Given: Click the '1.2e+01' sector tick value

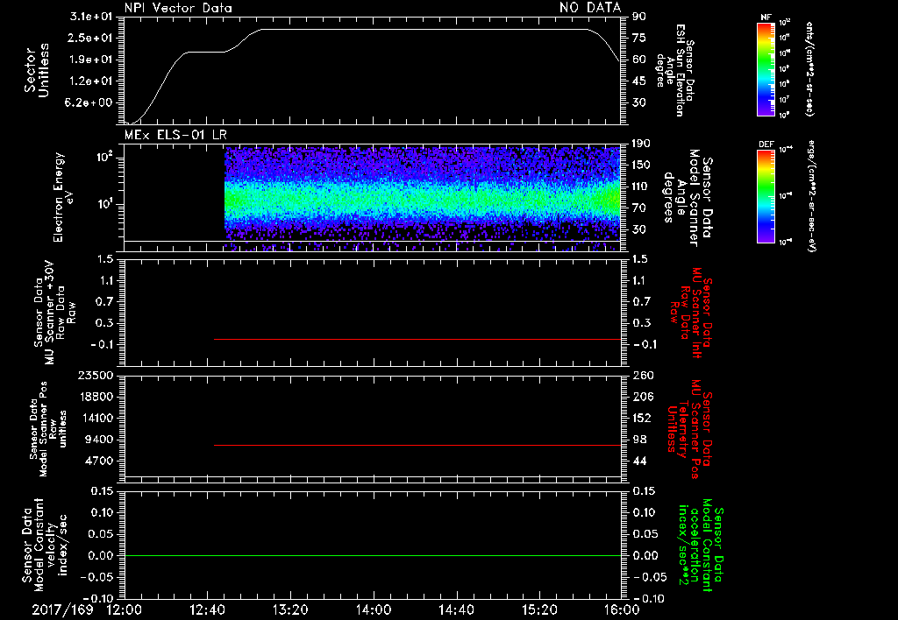Looking at the screenshot, I should 91,81.
